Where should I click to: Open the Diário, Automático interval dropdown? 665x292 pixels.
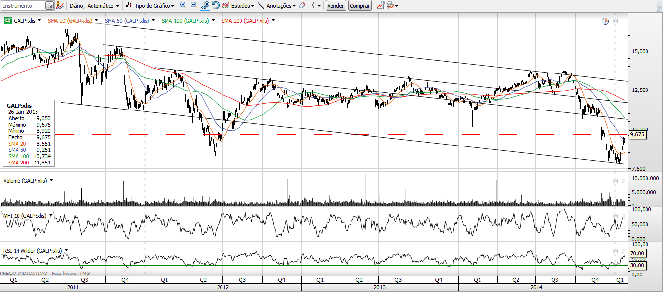pos(94,6)
